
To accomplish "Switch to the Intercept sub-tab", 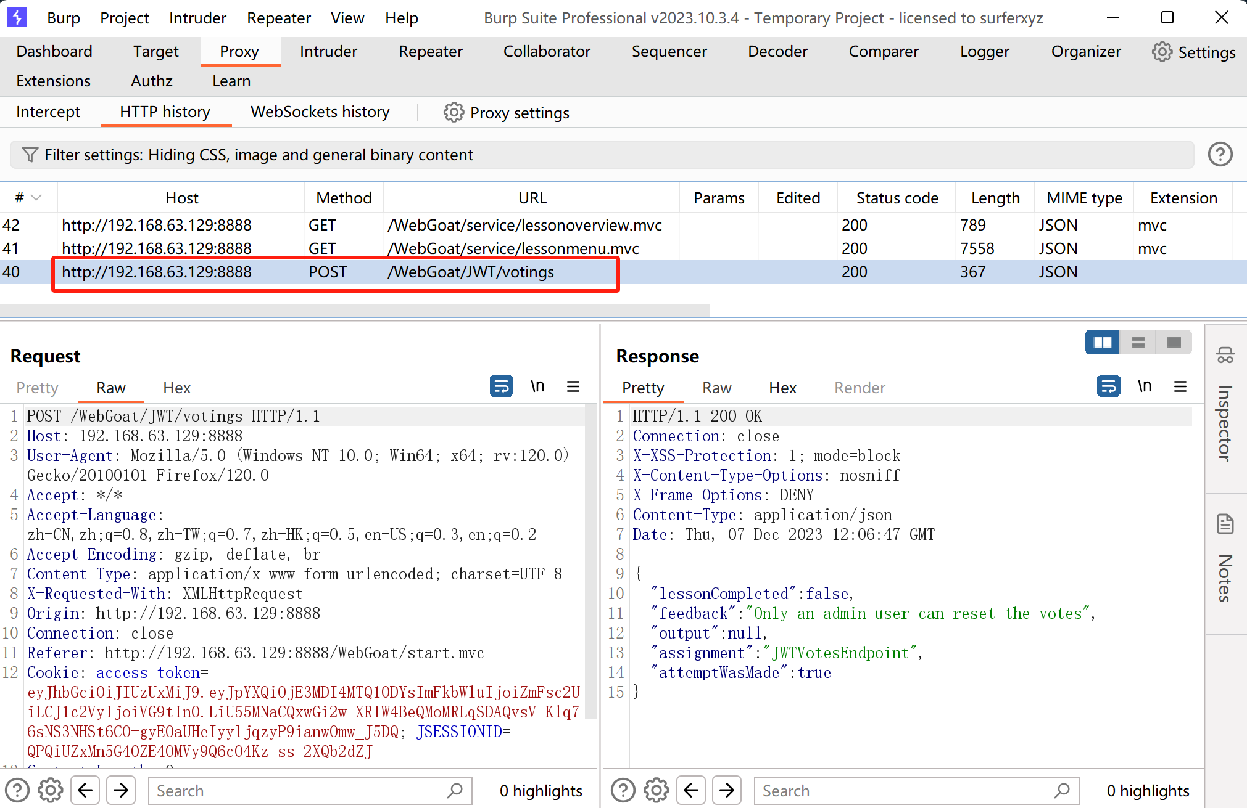I will coord(48,112).
